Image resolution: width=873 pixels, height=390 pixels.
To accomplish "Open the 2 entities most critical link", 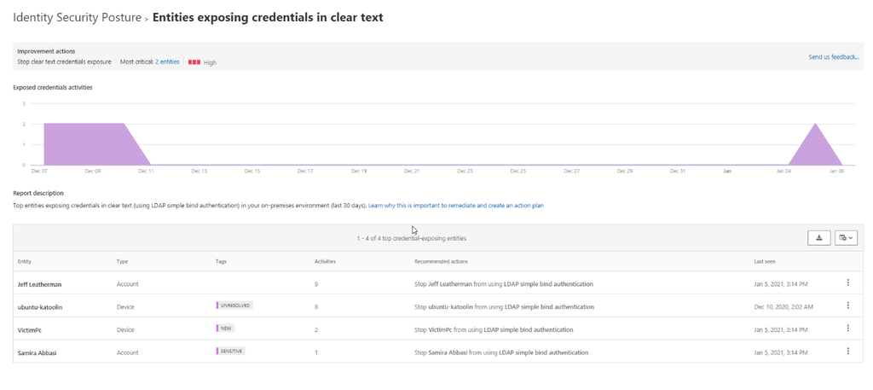I will [167, 61].
